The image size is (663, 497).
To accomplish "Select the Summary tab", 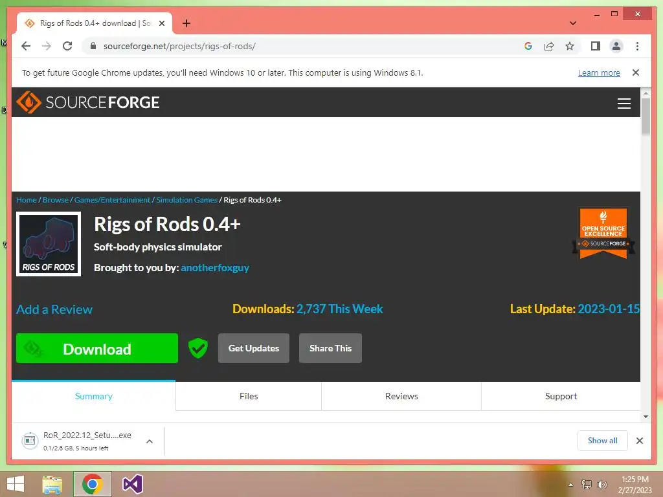I will (x=93, y=396).
